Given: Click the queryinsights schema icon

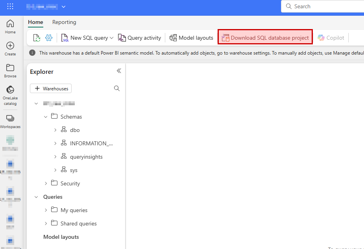Looking at the screenshot, I should pyautogui.click(x=64, y=156).
